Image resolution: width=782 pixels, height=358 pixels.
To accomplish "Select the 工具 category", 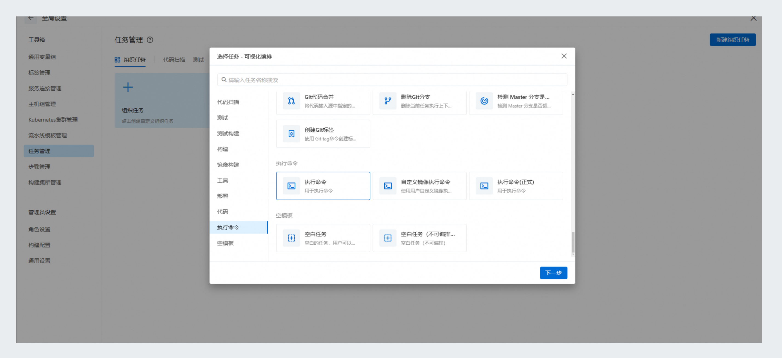I will 223,181.
